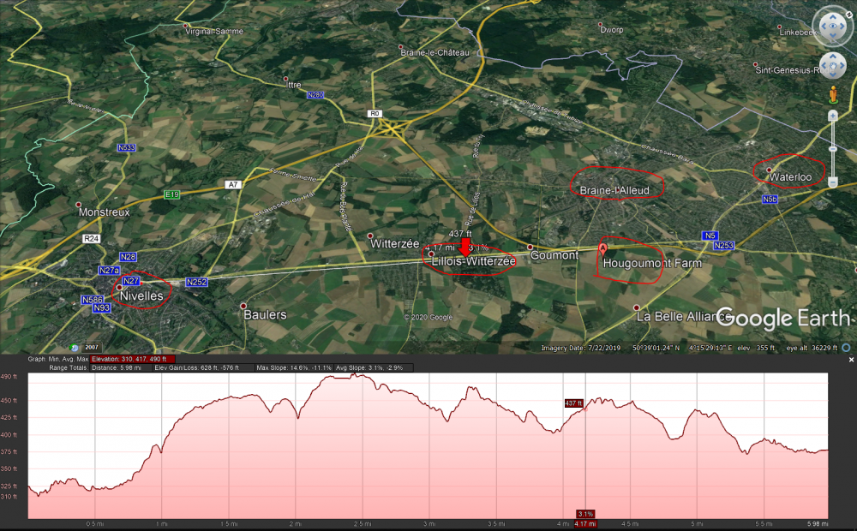Click the Linkebeek place marker dot
This screenshot has width=857, height=531.
(x=779, y=27)
